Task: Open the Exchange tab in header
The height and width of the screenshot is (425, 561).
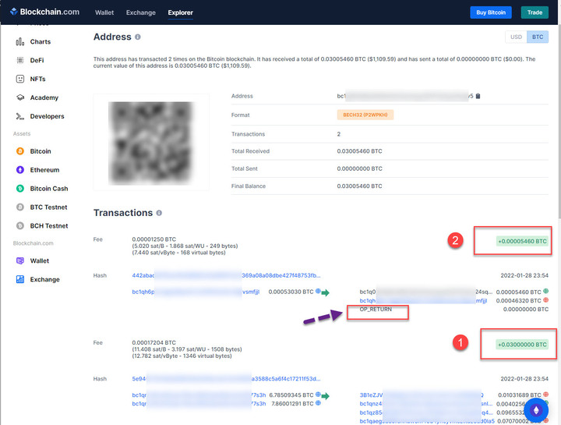Action: click(x=140, y=12)
